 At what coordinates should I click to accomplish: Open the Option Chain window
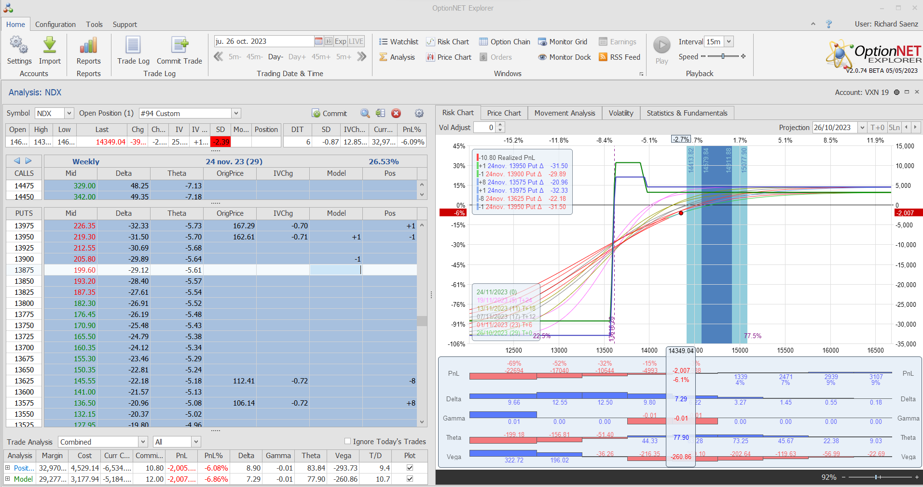(504, 42)
